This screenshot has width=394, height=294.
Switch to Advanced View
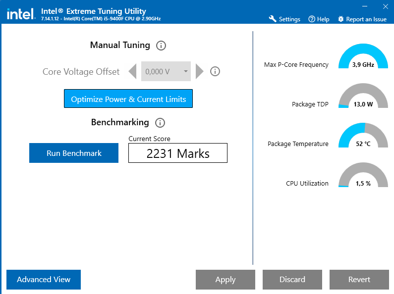tap(44, 280)
